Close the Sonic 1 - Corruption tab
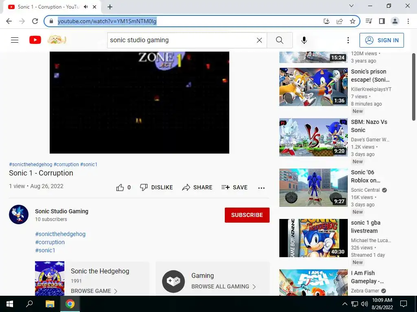This screenshot has width=417, height=312. pyautogui.click(x=94, y=7)
